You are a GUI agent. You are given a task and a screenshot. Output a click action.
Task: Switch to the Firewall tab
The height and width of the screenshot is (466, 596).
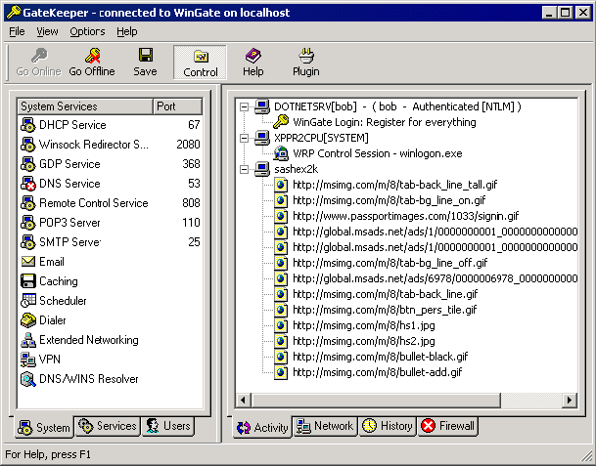point(448,426)
